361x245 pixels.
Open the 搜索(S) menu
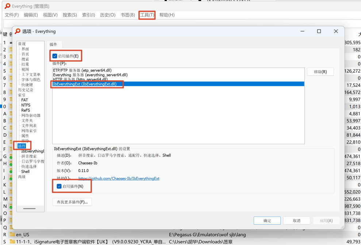[70, 15]
